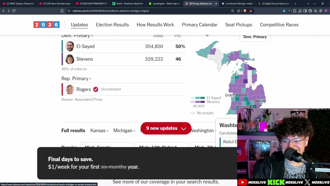
Task: Click Rogers's candidate photo
Action: 70,89
